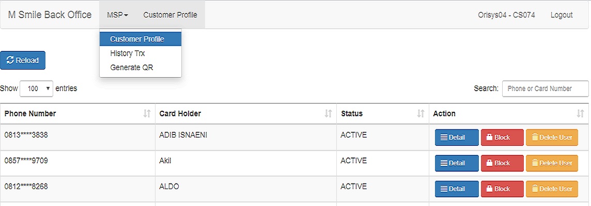Sort by Phone Number column arrows
This screenshot has height=206, width=591.
(147, 113)
